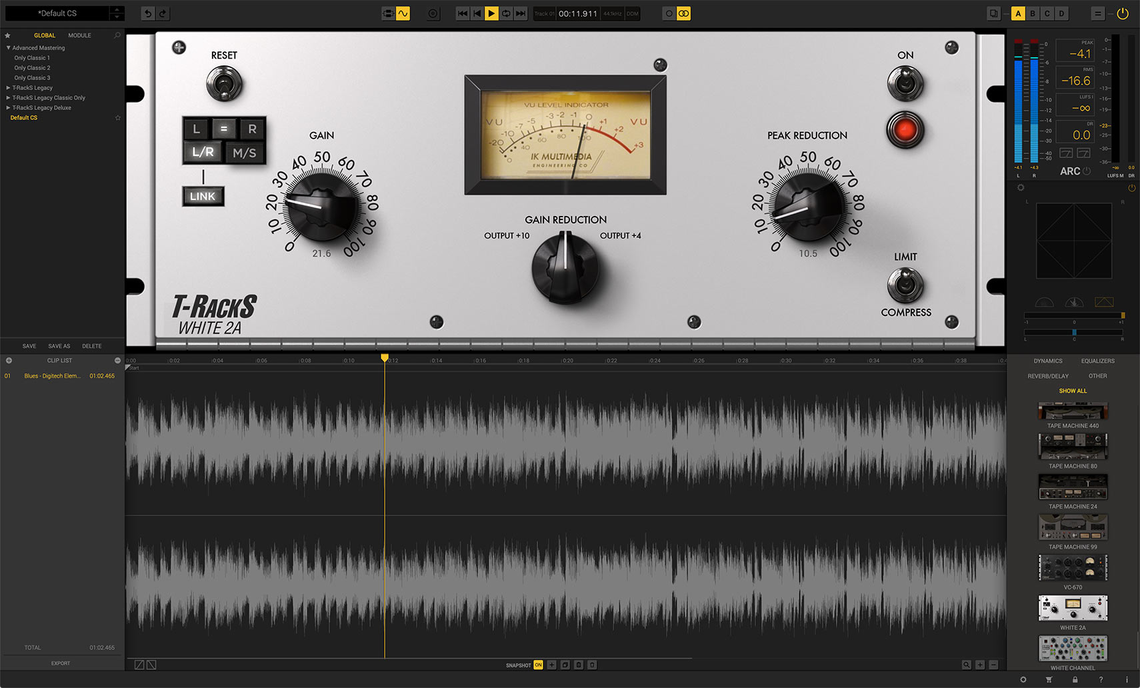Open the MODULE presets tab
1140x688 pixels.
pyautogui.click(x=79, y=35)
